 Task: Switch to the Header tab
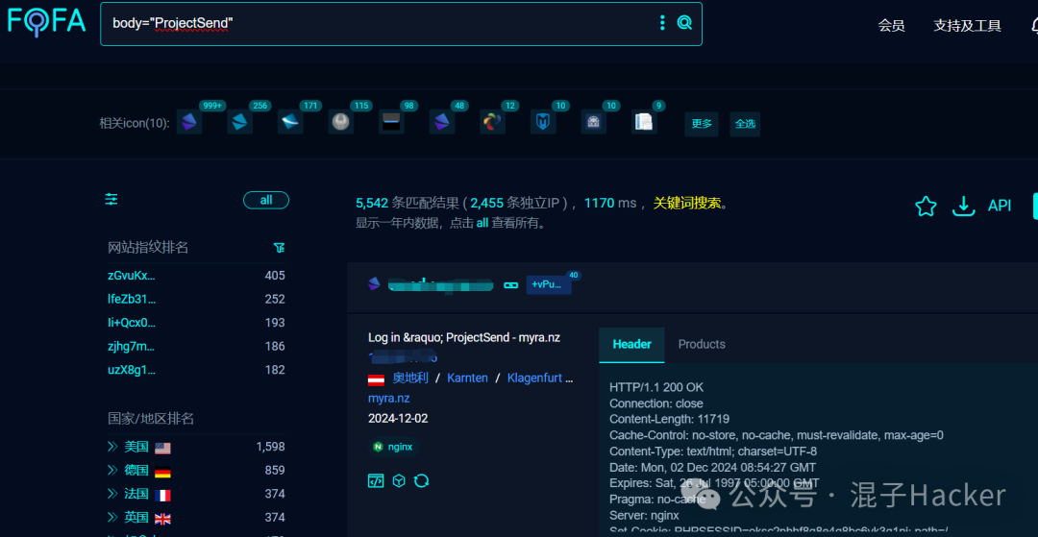tap(631, 345)
